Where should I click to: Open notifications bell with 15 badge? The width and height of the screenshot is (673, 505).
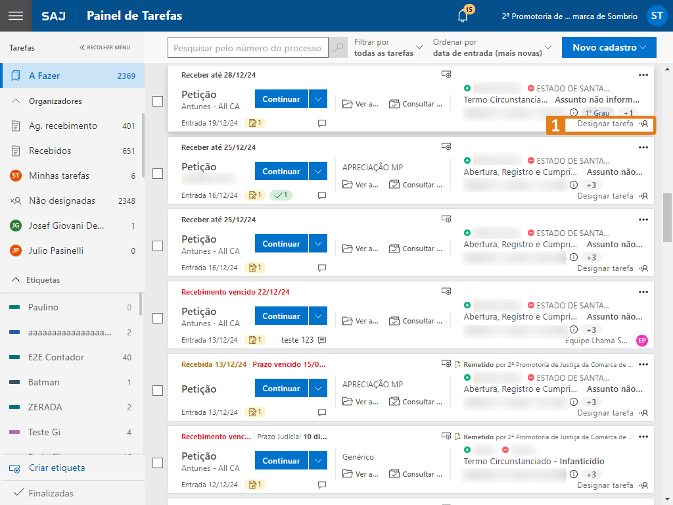click(x=463, y=16)
